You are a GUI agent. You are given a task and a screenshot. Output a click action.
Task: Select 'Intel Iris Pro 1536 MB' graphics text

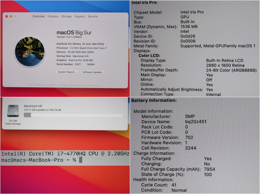(80, 60)
